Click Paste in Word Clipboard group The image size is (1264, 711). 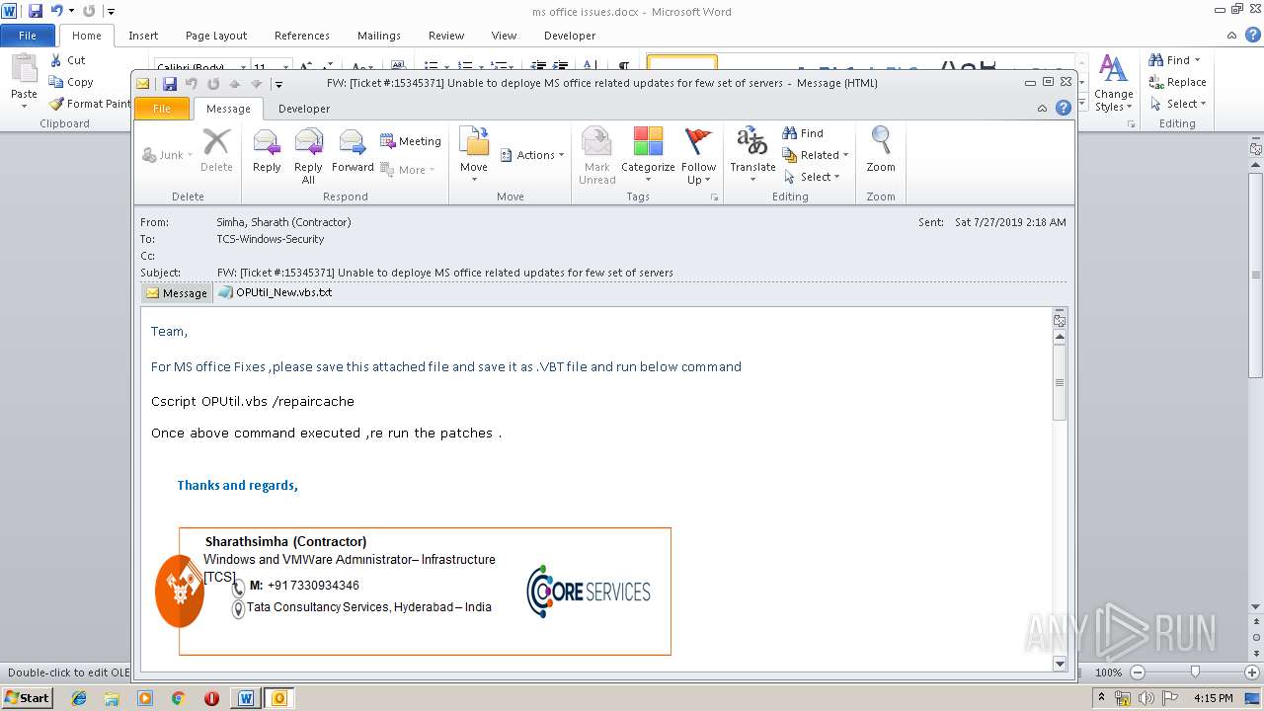pyautogui.click(x=24, y=81)
